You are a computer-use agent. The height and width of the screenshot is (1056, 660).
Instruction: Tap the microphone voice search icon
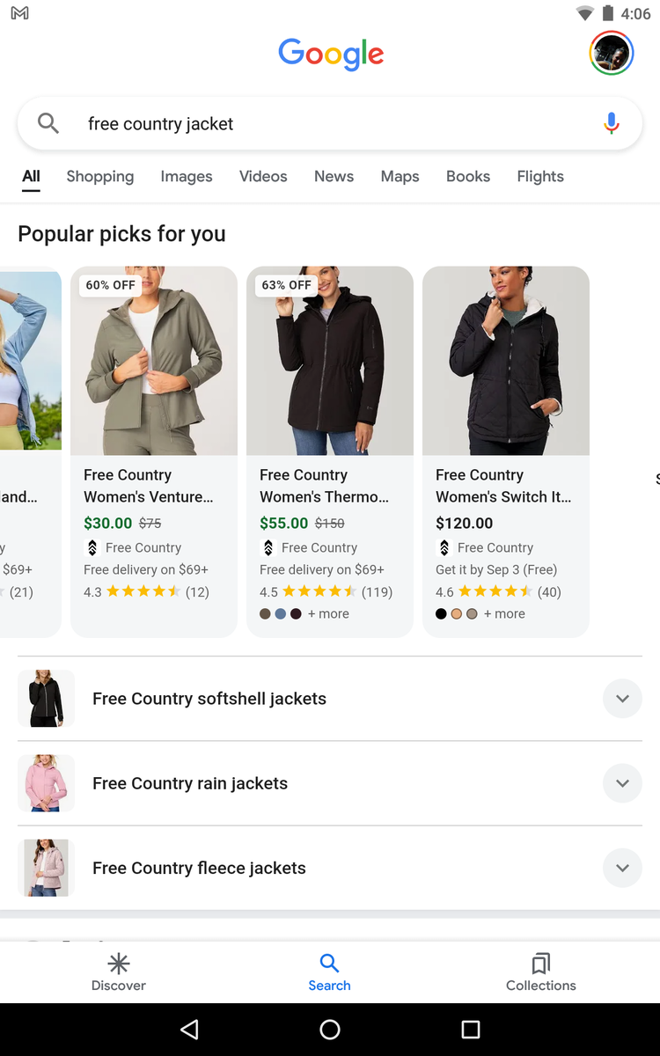tap(612, 124)
